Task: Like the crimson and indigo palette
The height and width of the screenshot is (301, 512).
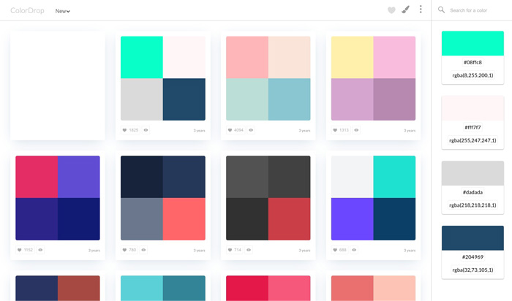Action: (25, 250)
